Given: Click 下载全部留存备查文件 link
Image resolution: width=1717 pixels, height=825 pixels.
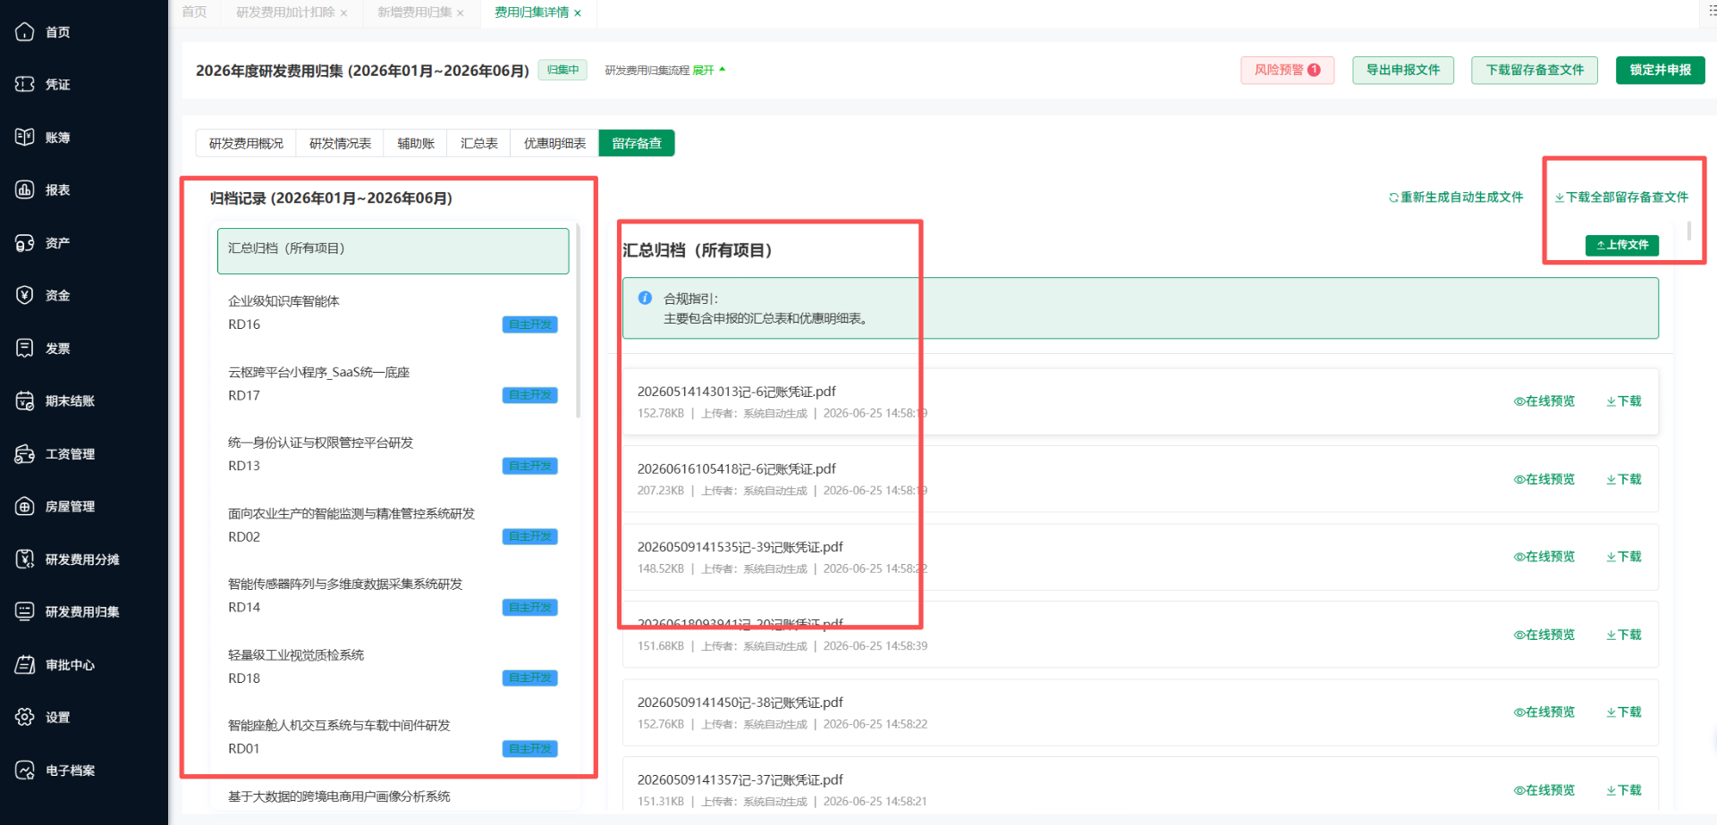Looking at the screenshot, I should pyautogui.click(x=1621, y=197).
